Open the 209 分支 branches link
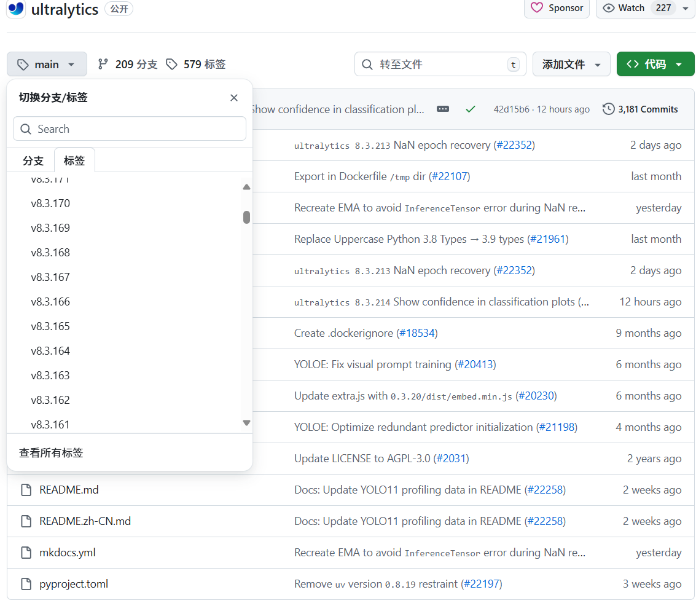 (x=128, y=65)
